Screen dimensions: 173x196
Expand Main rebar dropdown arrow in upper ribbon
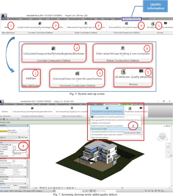pyautogui.click(x=86, y=29)
